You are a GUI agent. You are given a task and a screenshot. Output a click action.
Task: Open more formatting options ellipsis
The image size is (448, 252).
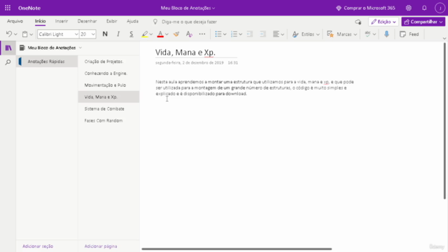click(202, 34)
